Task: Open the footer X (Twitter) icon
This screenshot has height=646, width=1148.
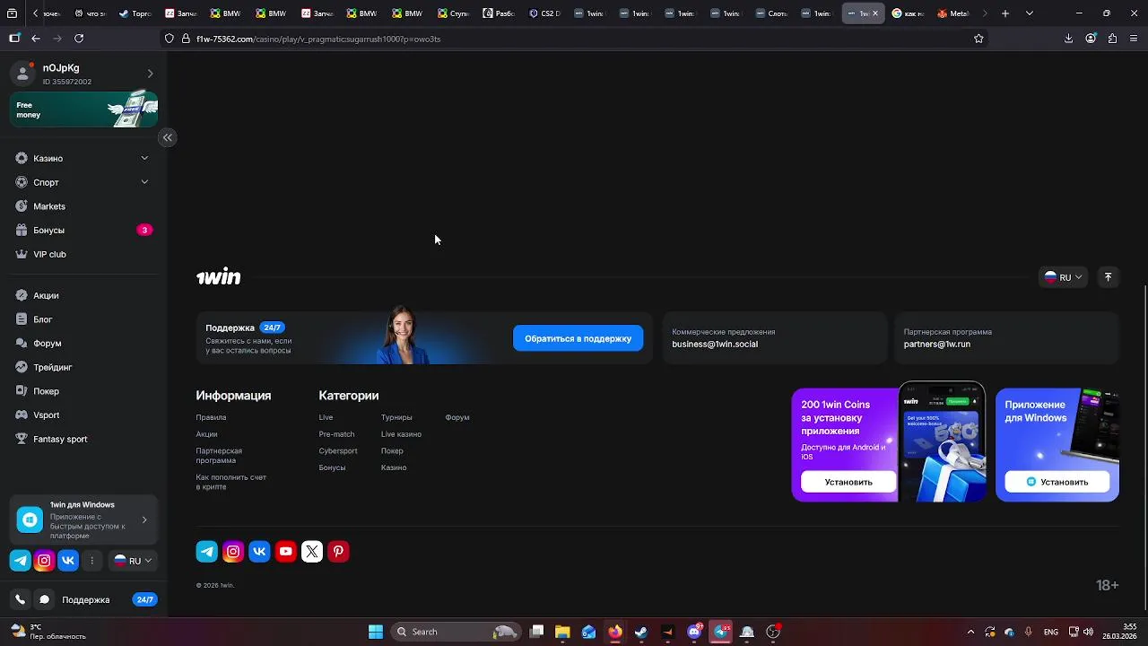Action: 312,552
